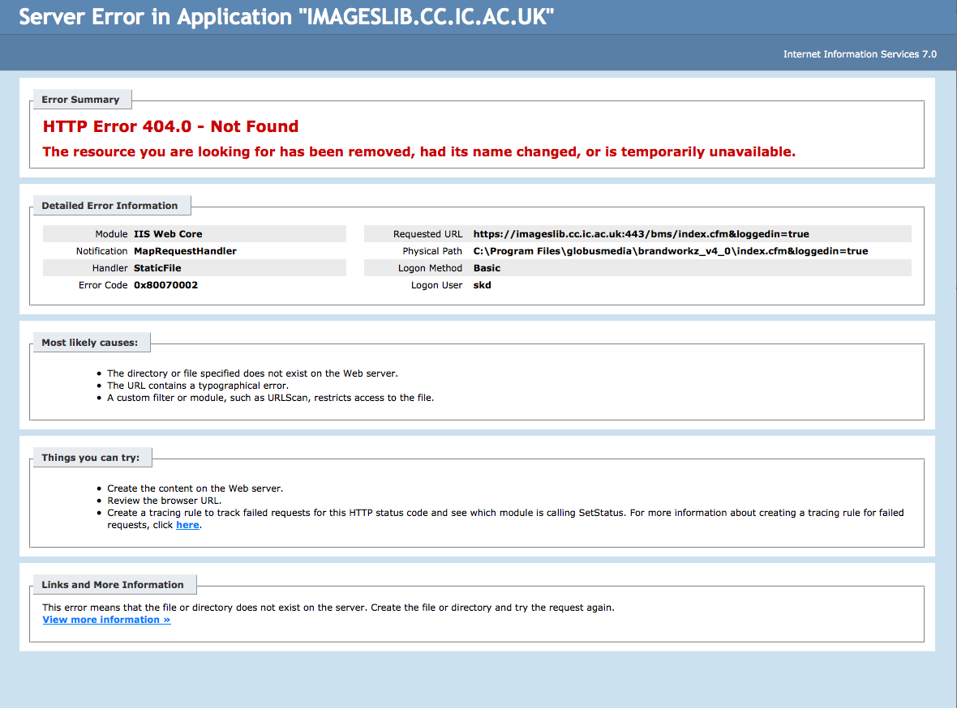
Task: Click the logon user value 'skd'
Action: coord(482,285)
